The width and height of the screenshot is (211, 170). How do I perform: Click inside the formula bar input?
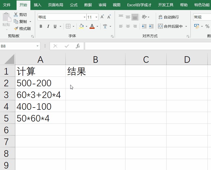[148, 46]
